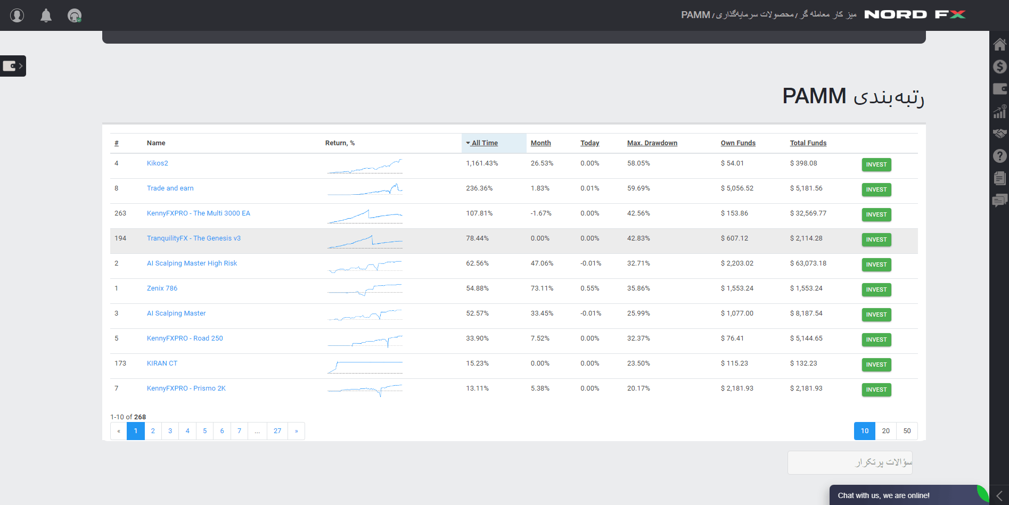Sort by Max. Drawdown header
Viewport: 1009px width, 505px height.
click(652, 143)
